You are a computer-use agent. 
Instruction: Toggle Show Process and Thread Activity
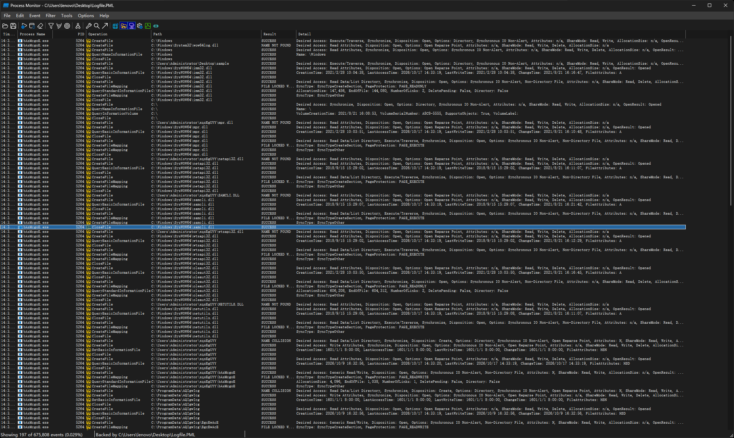click(140, 26)
